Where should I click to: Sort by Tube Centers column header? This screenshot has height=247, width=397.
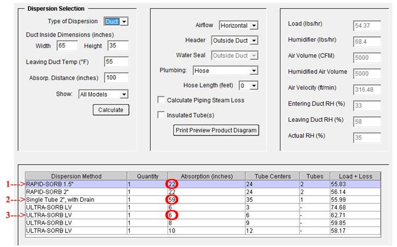click(x=273, y=176)
